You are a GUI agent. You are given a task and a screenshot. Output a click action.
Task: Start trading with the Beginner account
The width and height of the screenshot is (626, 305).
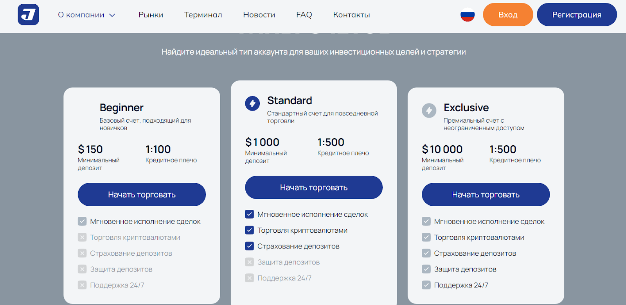point(142,194)
